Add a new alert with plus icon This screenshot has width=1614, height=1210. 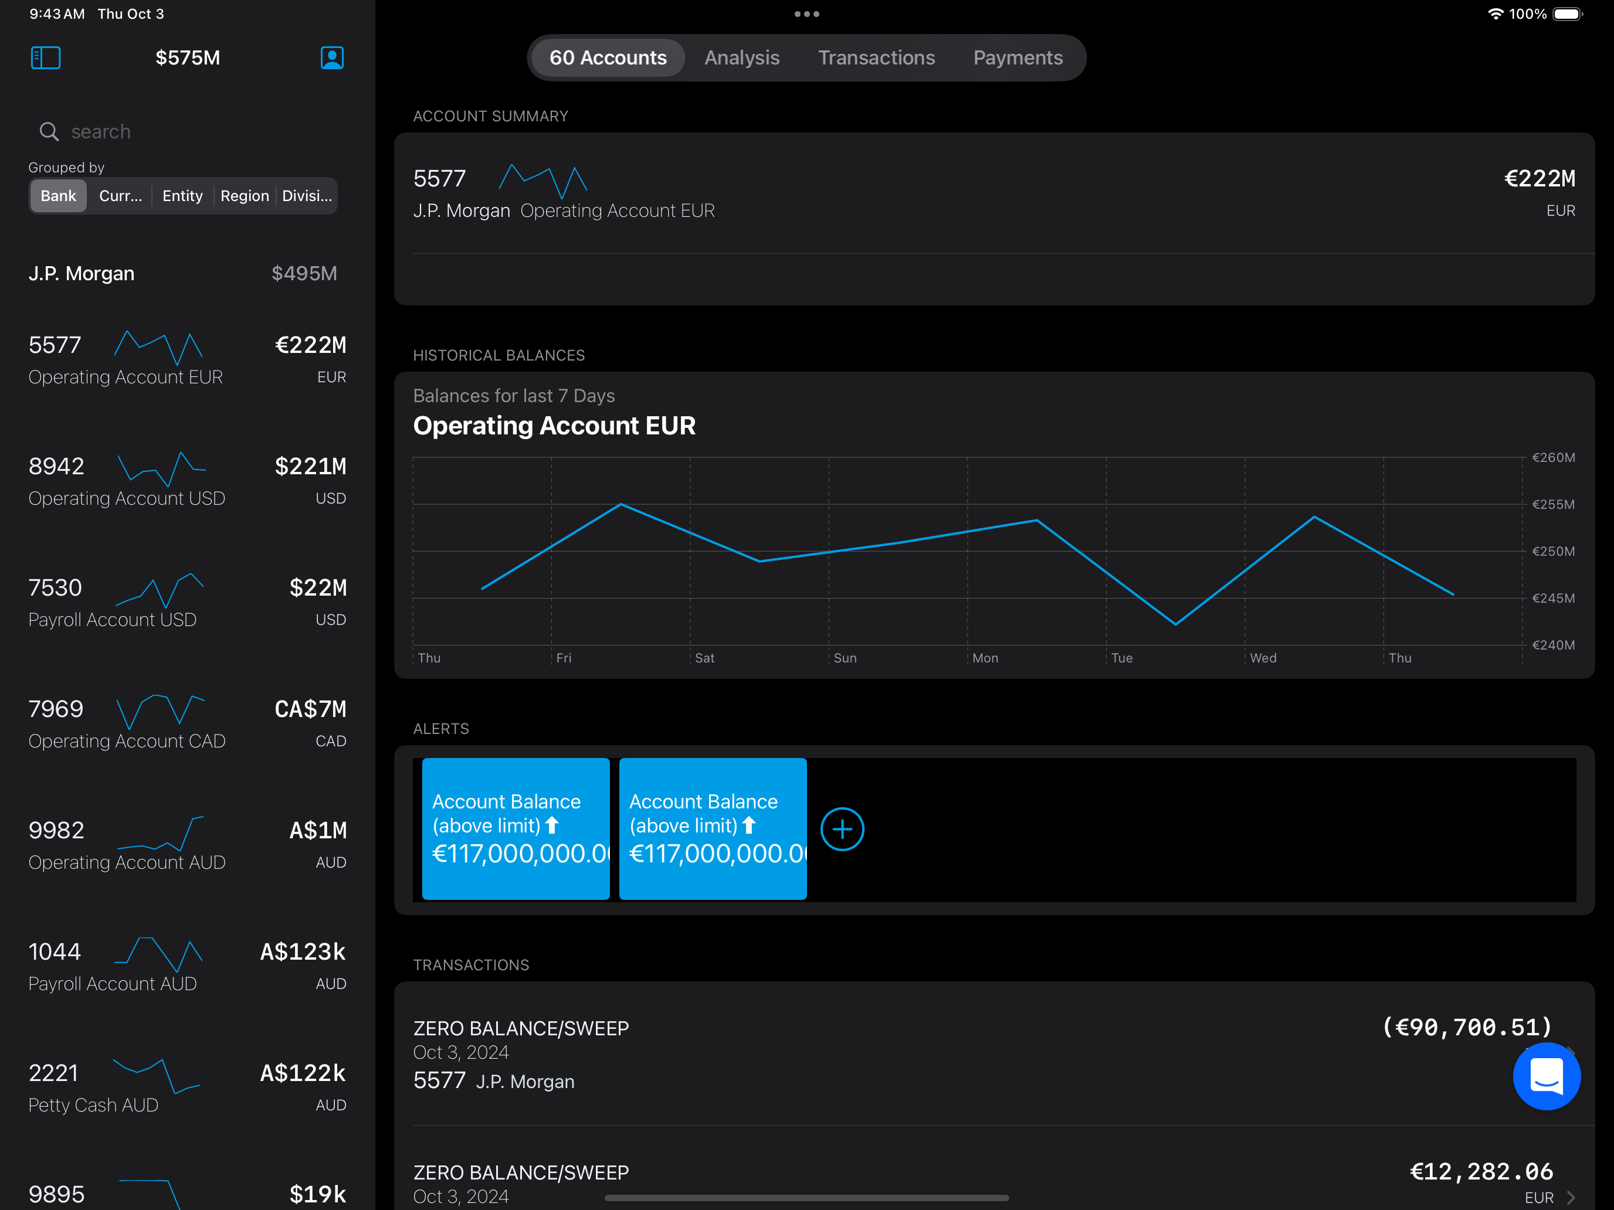[842, 830]
